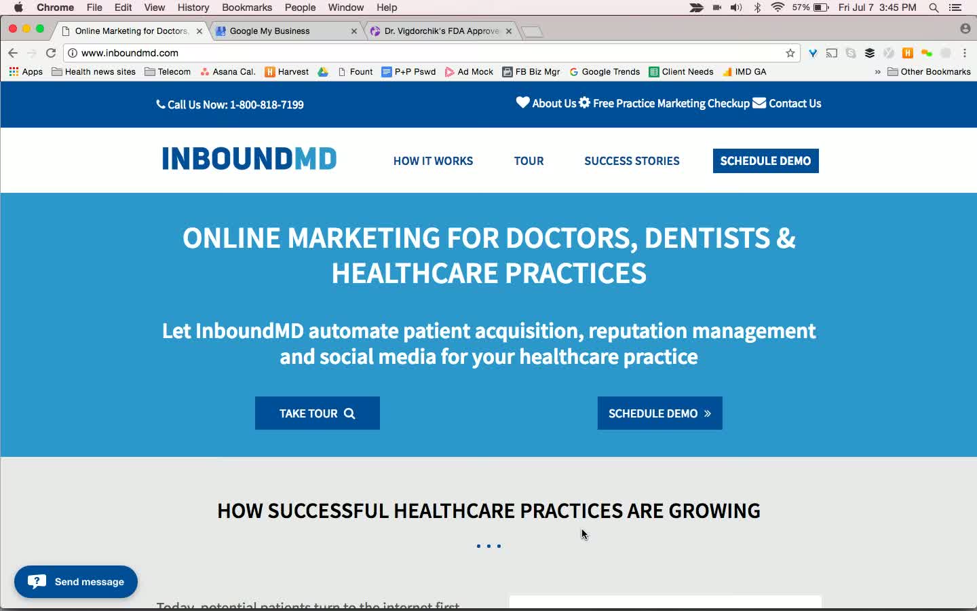977x611 pixels.
Task: Click the address bar URL field
Action: (x=430, y=53)
